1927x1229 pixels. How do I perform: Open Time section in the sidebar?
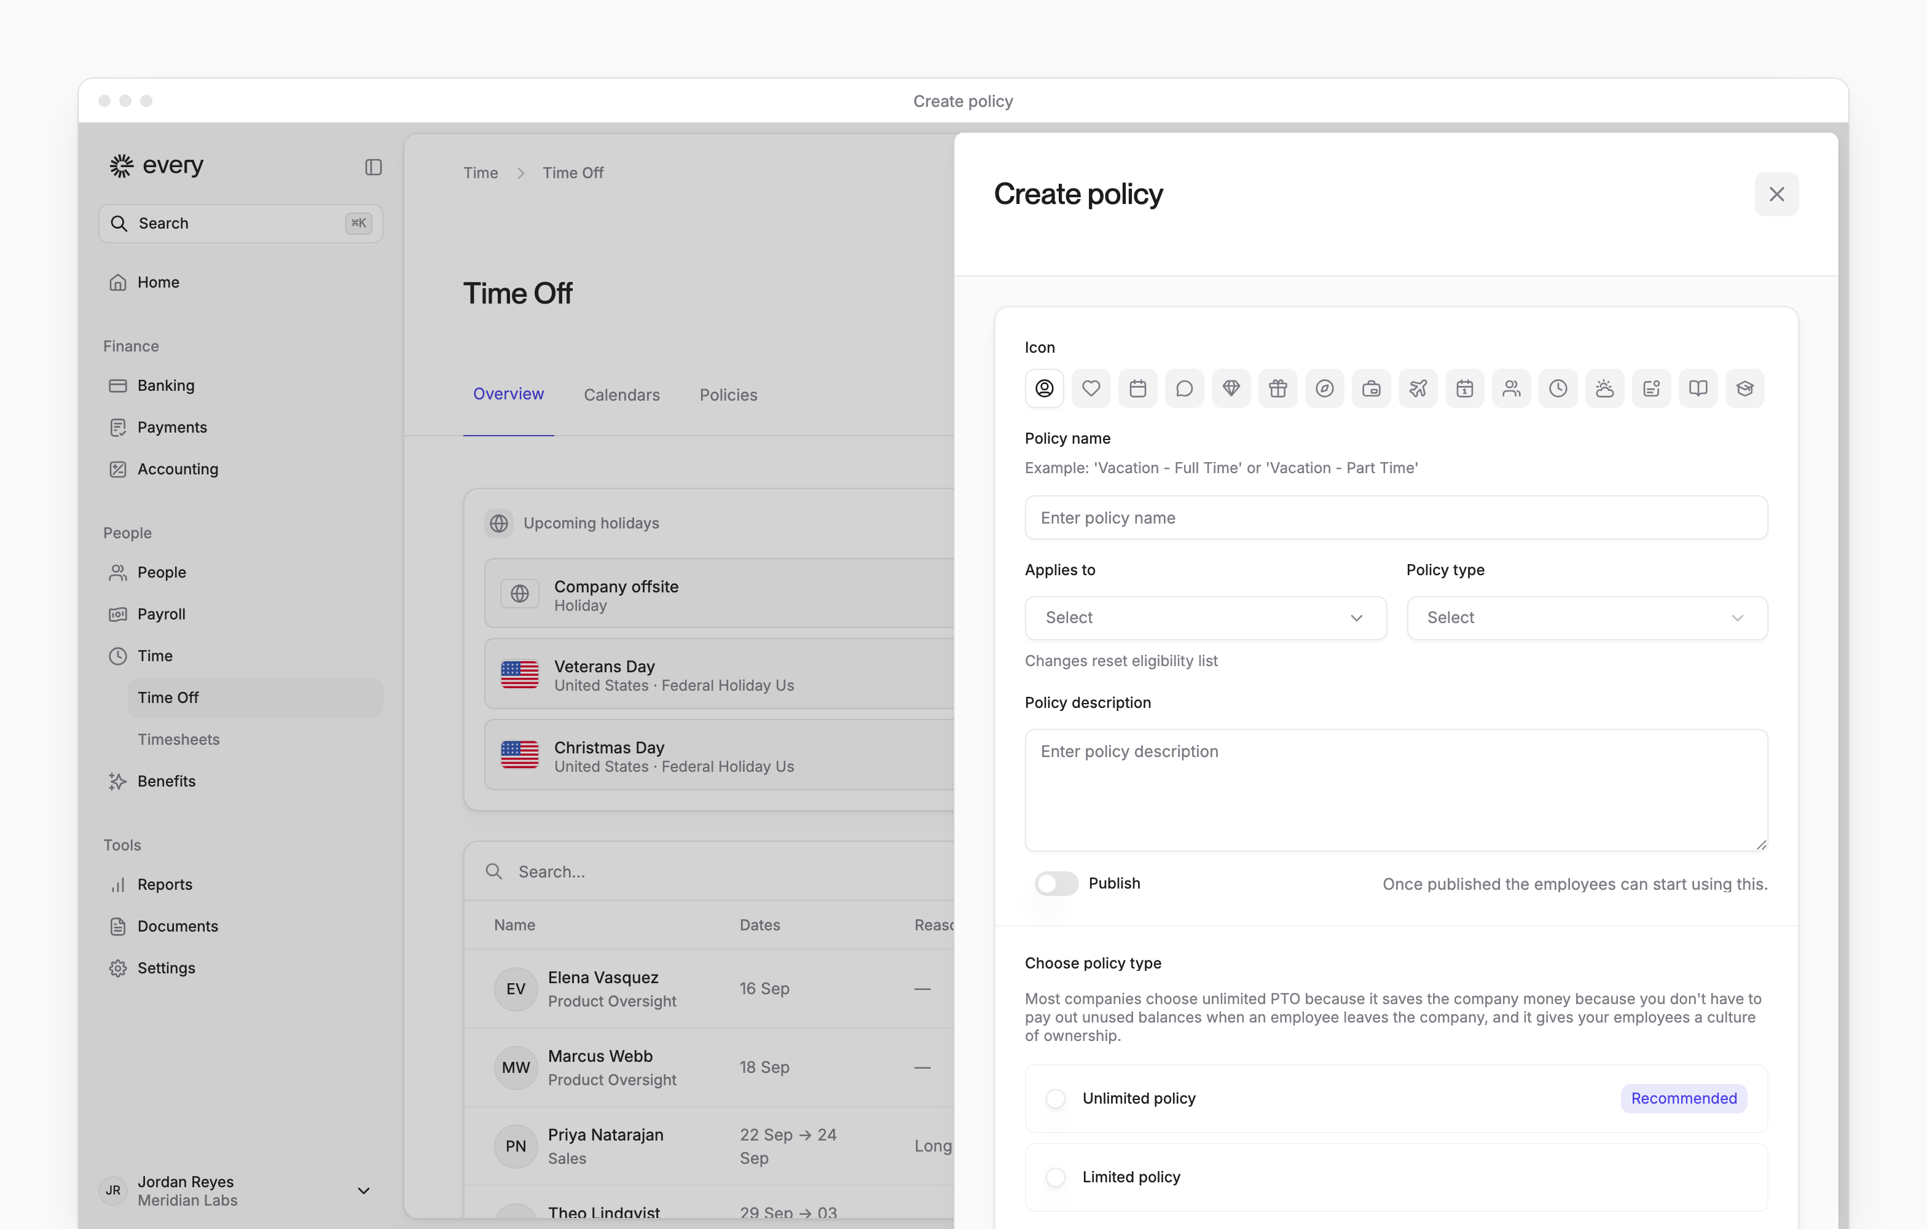point(240,656)
